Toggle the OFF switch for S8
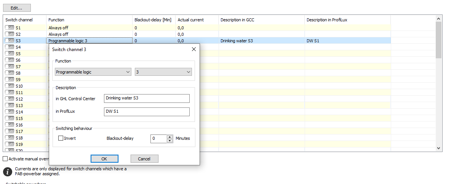This screenshot has height=184, width=454. click(x=10, y=73)
